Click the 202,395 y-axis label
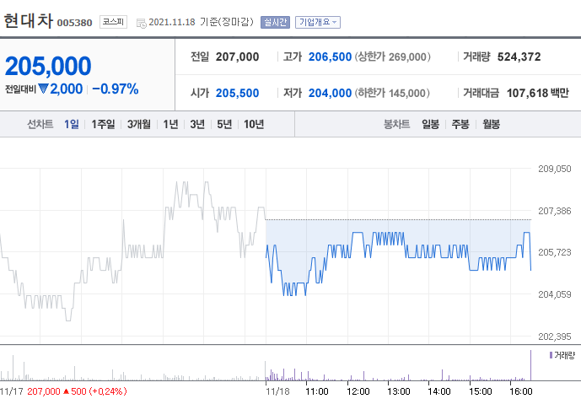 point(555,337)
